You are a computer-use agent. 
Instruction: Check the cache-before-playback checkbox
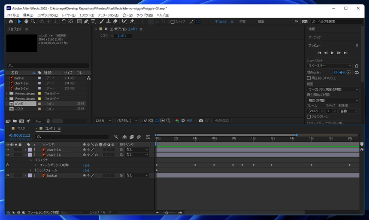point(309,78)
